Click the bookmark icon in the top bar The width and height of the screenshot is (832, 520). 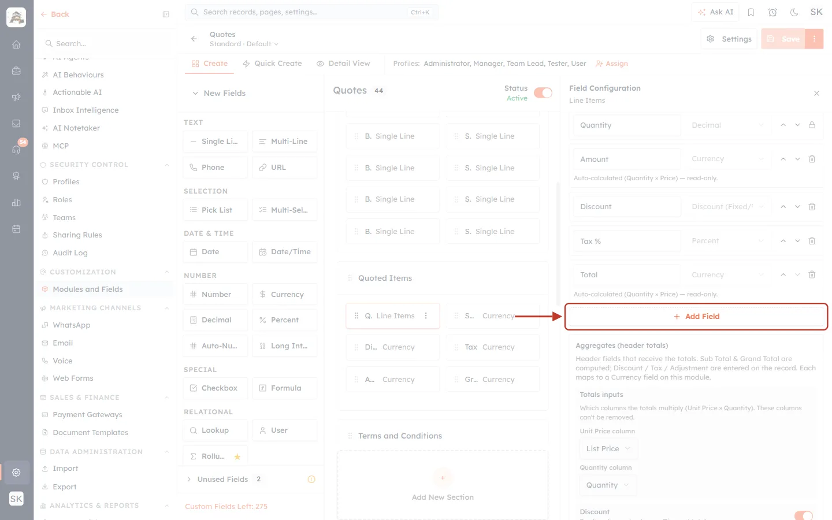[751, 12]
